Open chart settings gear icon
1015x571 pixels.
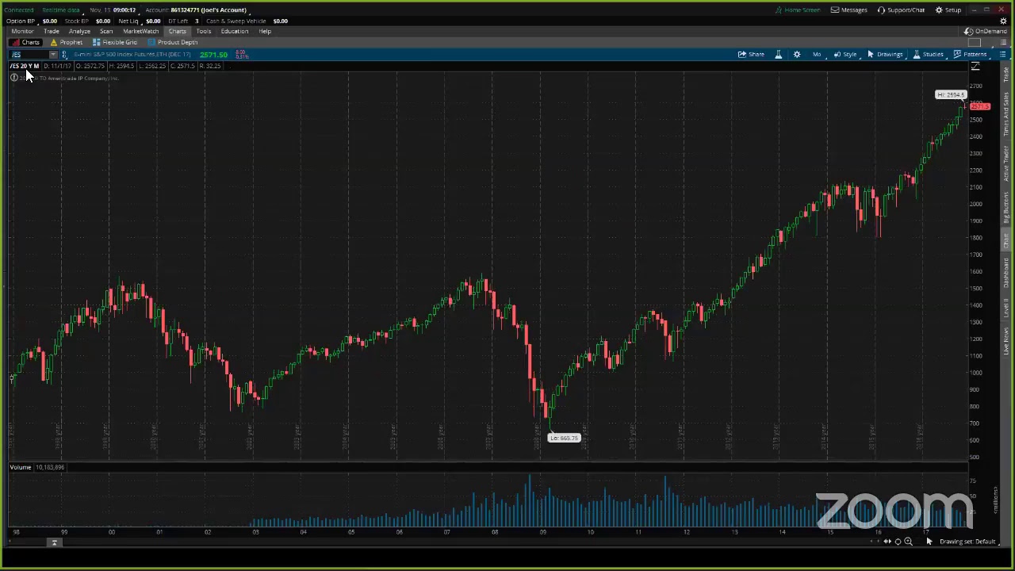click(797, 54)
